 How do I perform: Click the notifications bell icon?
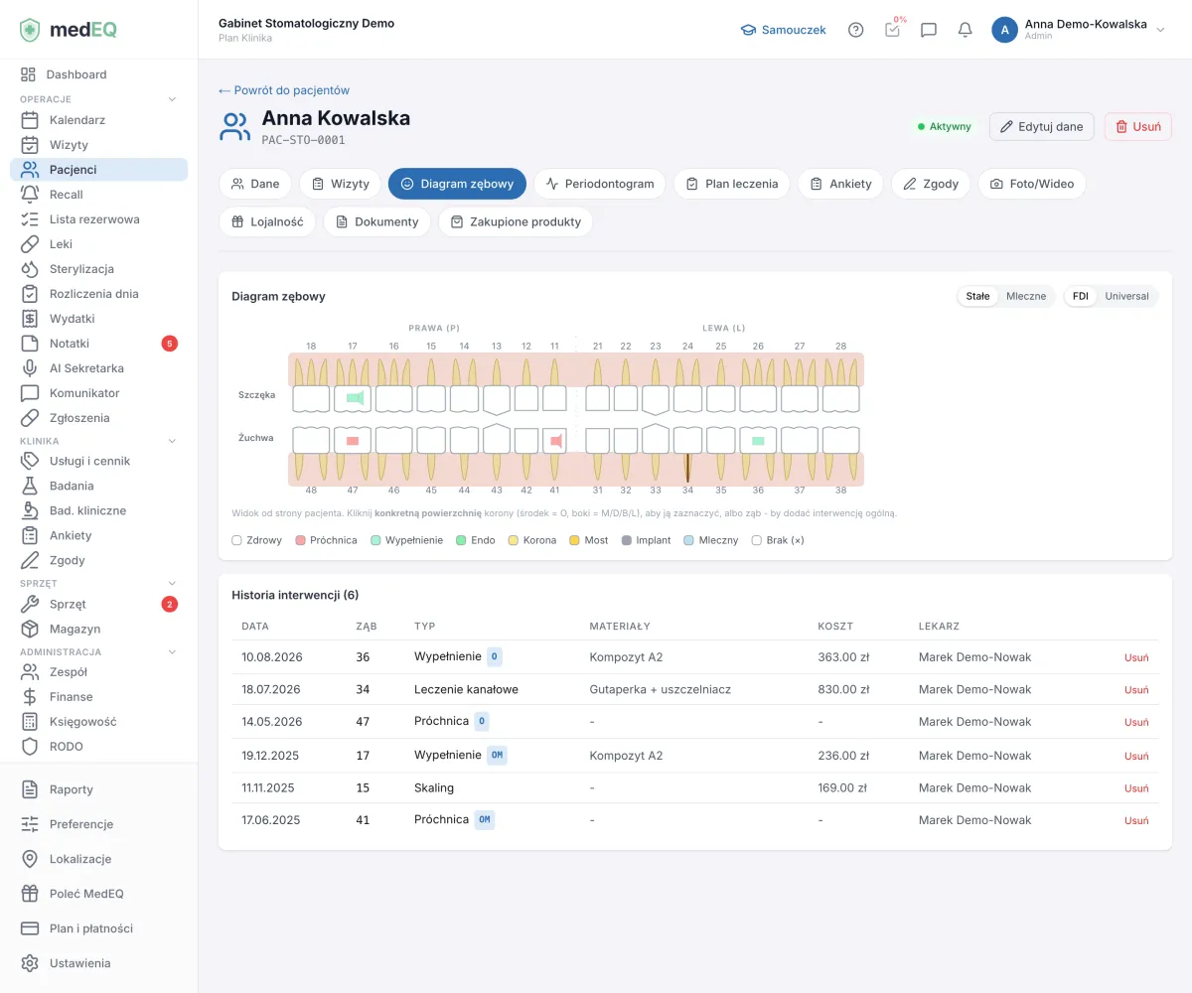tap(965, 30)
